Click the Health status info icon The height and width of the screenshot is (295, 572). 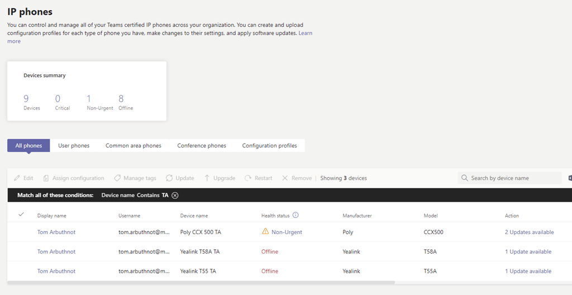pyautogui.click(x=295, y=215)
